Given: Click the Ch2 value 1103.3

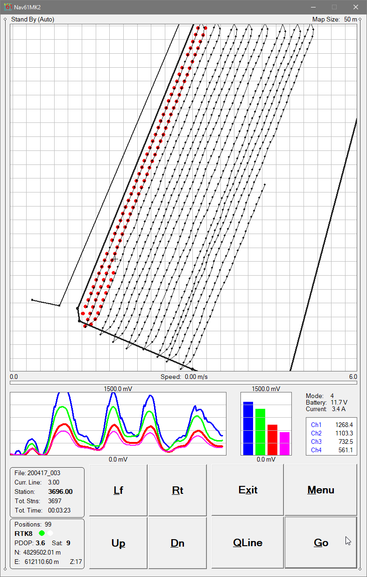Looking at the screenshot, I should coord(344,433).
